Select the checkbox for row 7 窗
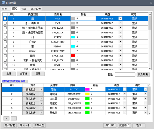 click(5, 46)
